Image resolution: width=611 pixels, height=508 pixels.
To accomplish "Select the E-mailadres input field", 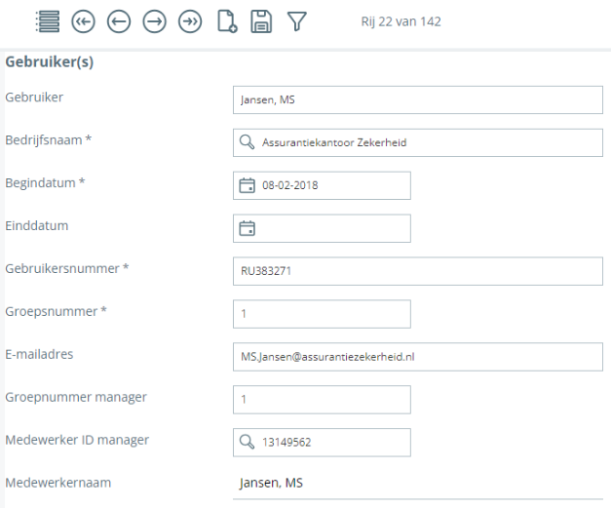I will pos(418,357).
